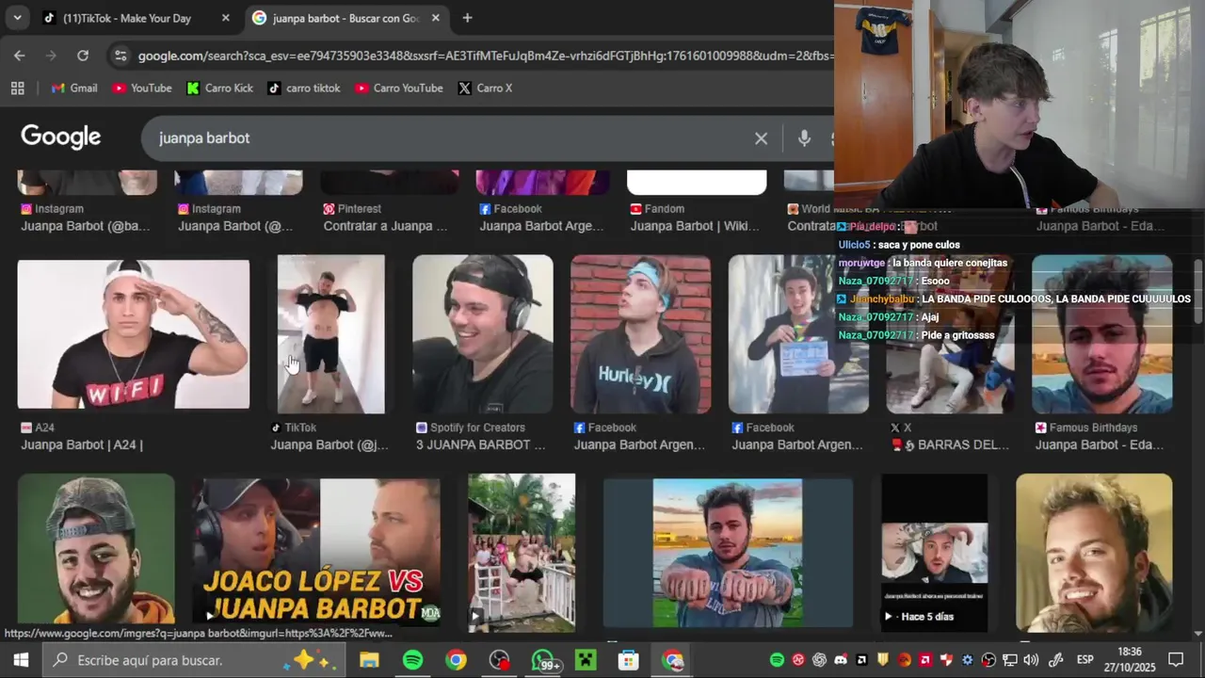
Task: Open the Spotify for Creators image result
Action: [x=483, y=334]
